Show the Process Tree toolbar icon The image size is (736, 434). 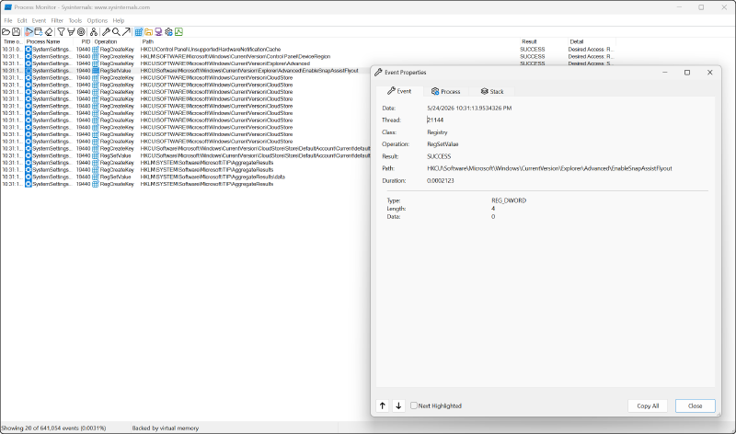pyautogui.click(x=94, y=32)
